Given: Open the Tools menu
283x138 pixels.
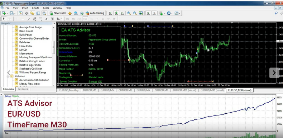Looking at the screenshot, I should click(46, 8).
